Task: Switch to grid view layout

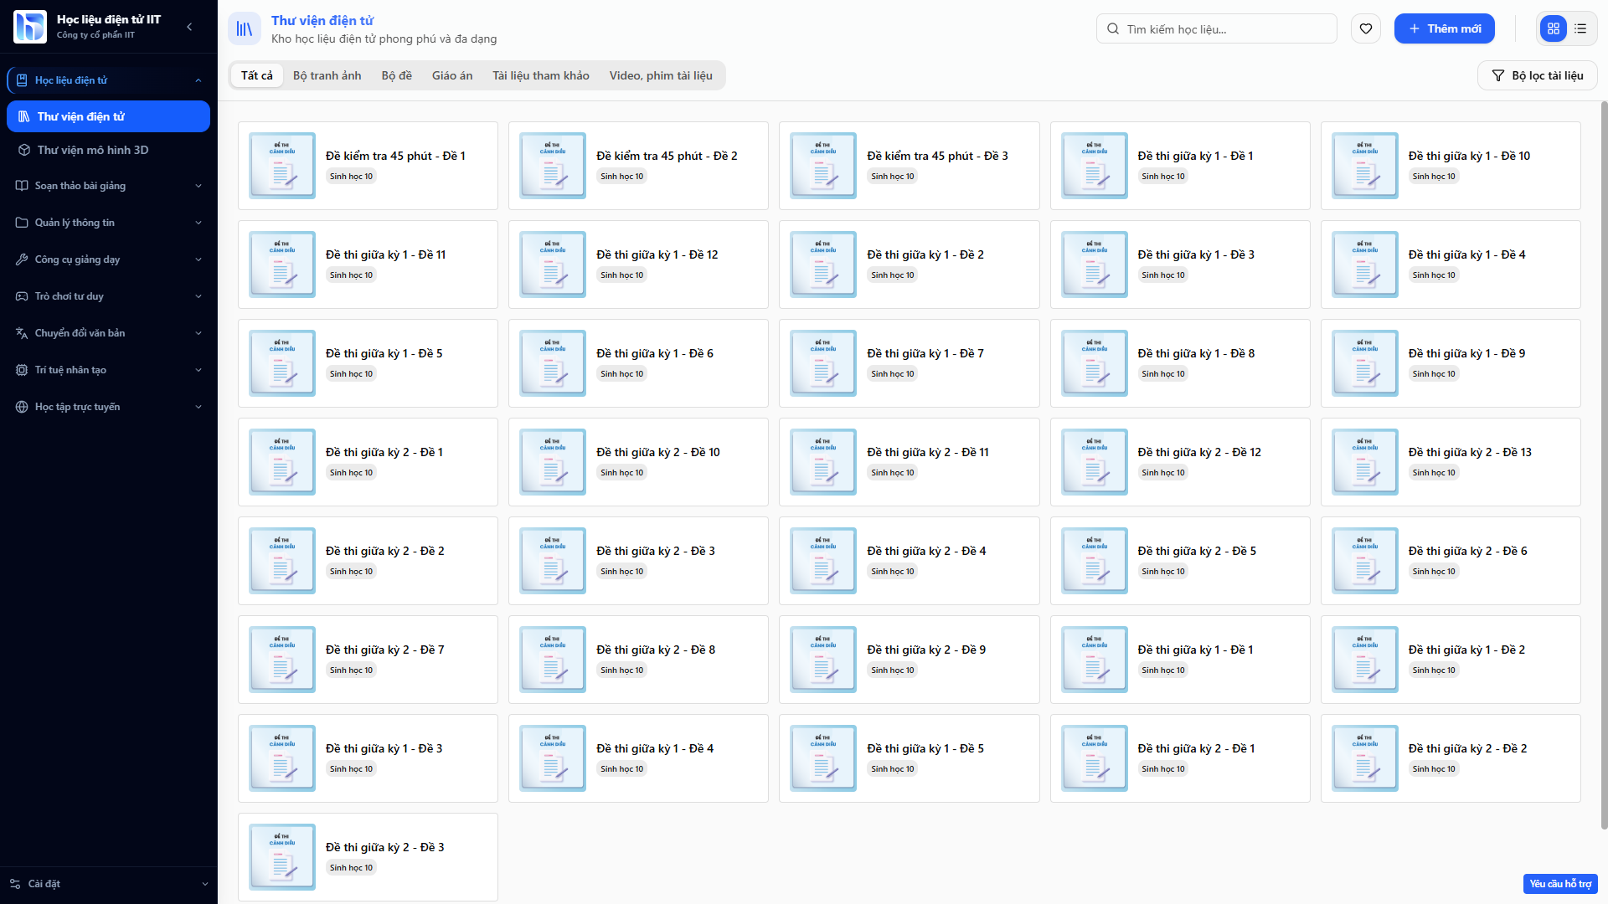Action: click(1553, 28)
